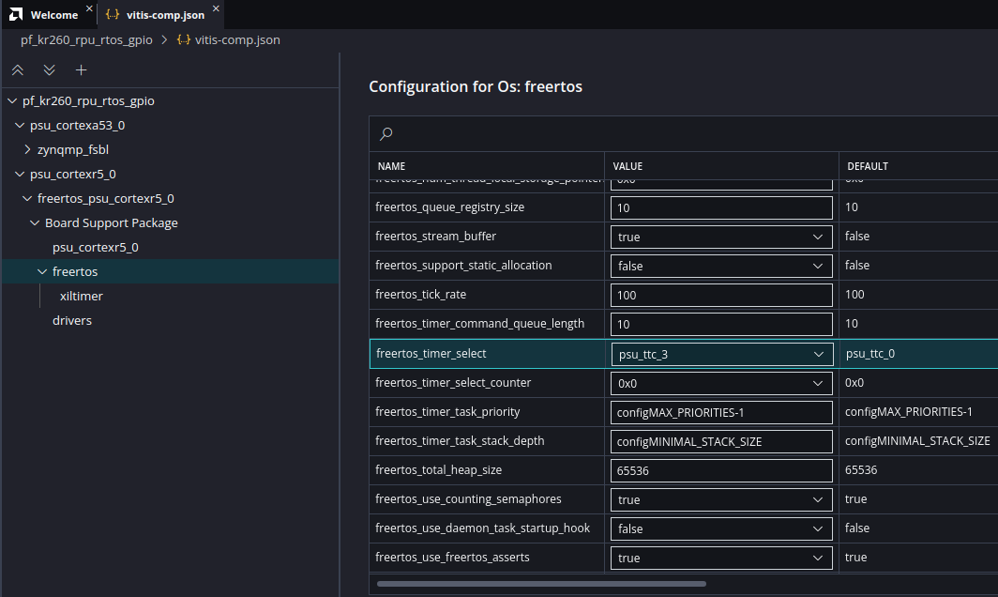
Task: Toggle freertos_use_counting_semaphores true/false dropdown
Action: point(721,499)
